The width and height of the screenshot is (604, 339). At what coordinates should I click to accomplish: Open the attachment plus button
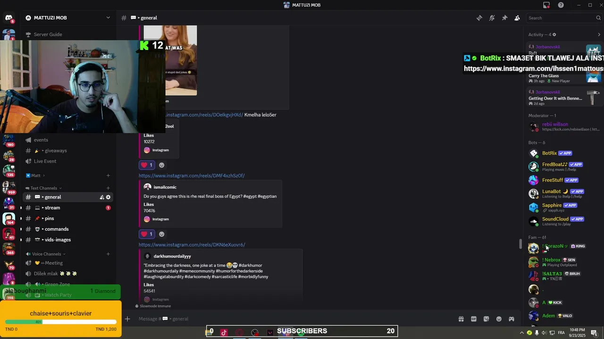pos(127,319)
